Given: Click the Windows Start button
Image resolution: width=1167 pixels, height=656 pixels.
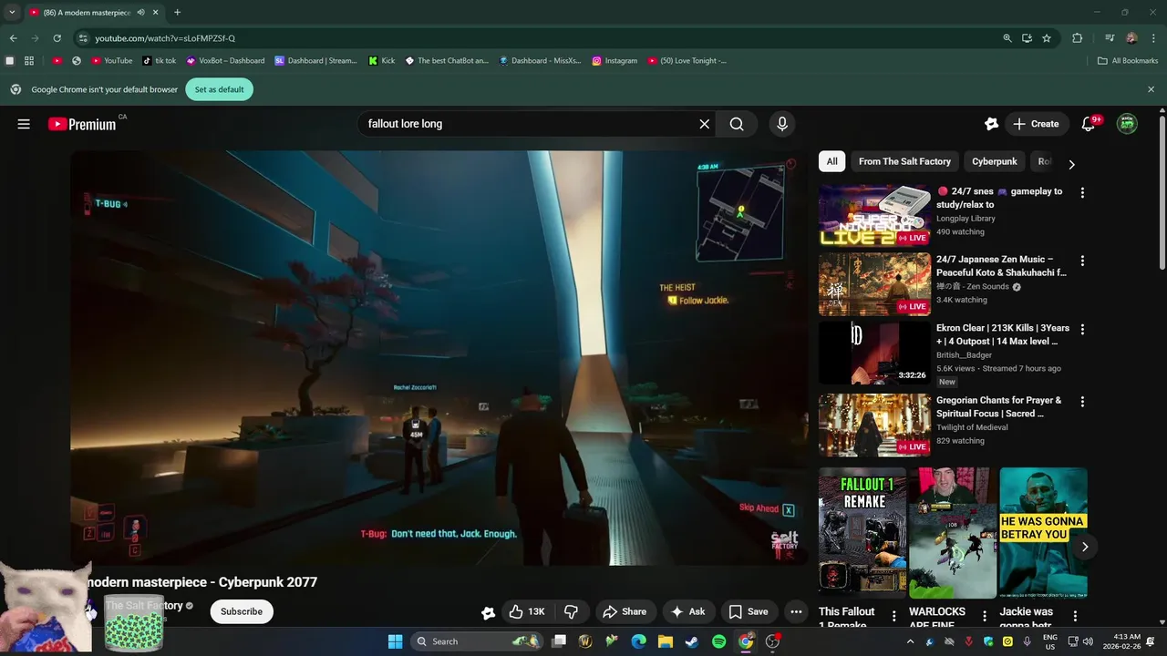Looking at the screenshot, I should click(x=395, y=641).
